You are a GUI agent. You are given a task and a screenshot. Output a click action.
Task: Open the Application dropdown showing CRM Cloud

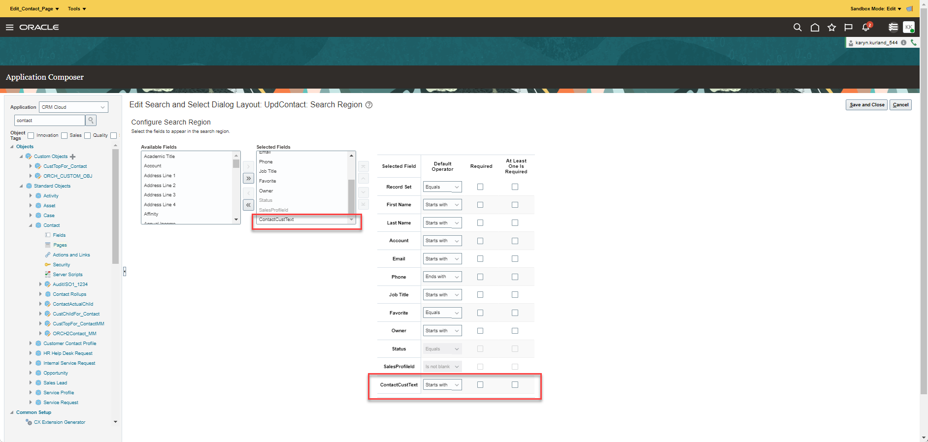pos(73,107)
